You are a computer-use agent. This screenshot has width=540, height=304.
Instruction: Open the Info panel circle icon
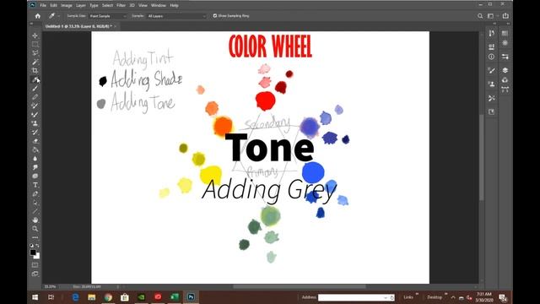point(491,57)
